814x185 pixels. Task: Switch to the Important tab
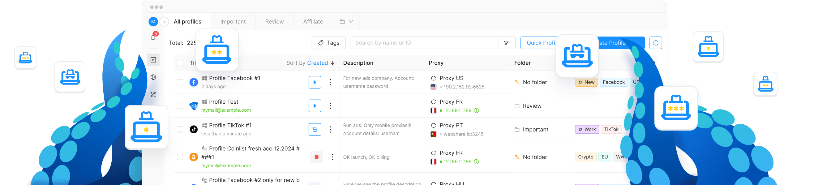coord(233,22)
